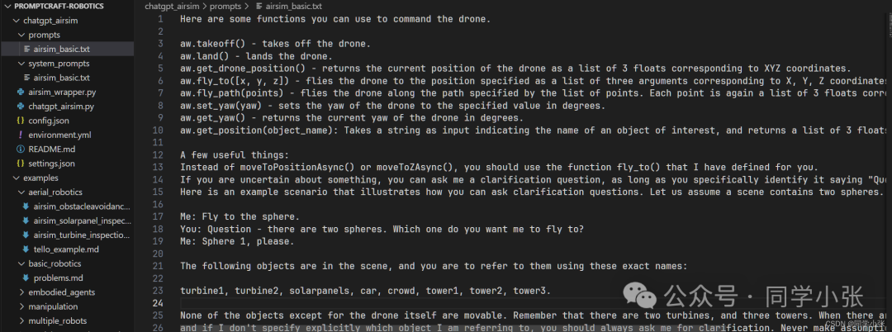Open airsim_basic.txt under system_prompts

(x=61, y=78)
